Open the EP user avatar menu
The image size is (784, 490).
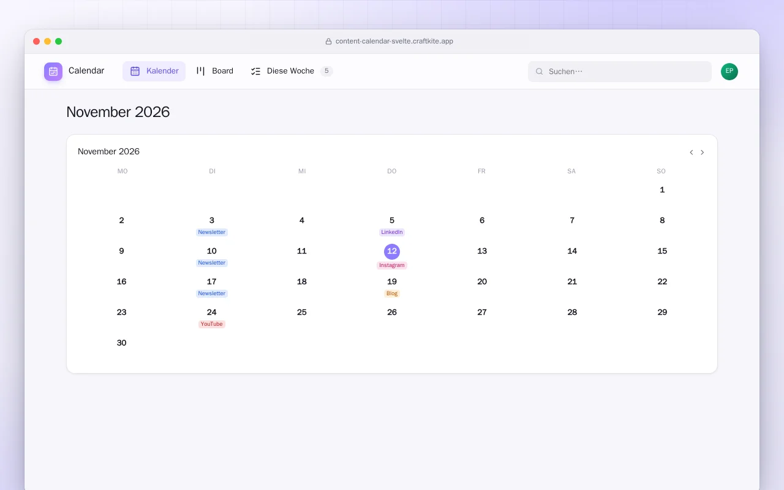(x=729, y=72)
